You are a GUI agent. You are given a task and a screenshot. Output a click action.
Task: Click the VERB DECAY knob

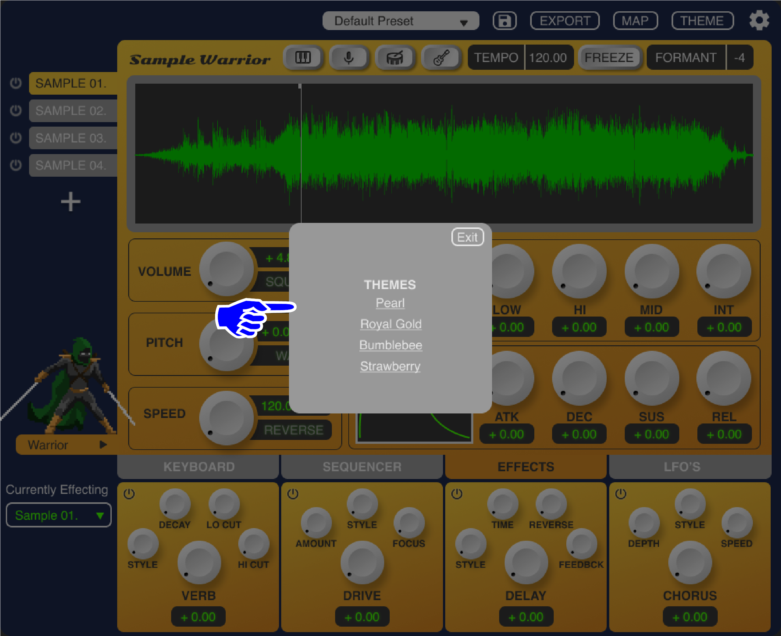pos(175,504)
